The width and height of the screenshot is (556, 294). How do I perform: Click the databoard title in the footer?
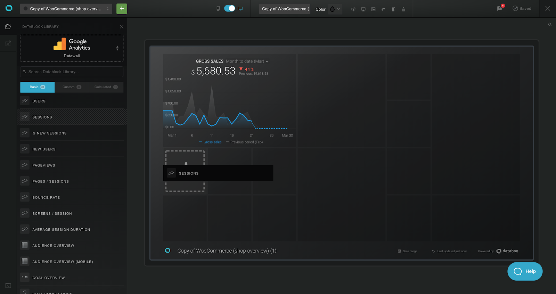point(227,251)
